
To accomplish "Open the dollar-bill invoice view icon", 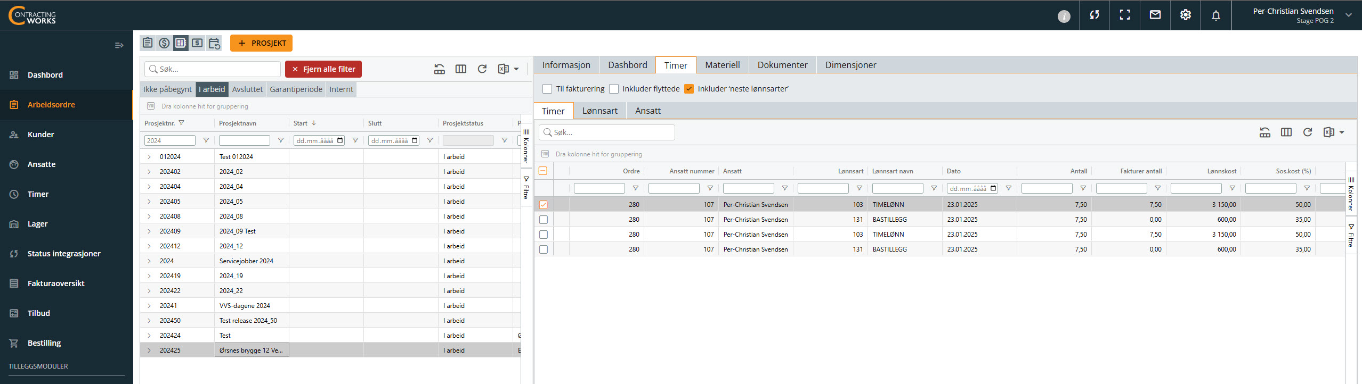I will (x=197, y=43).
